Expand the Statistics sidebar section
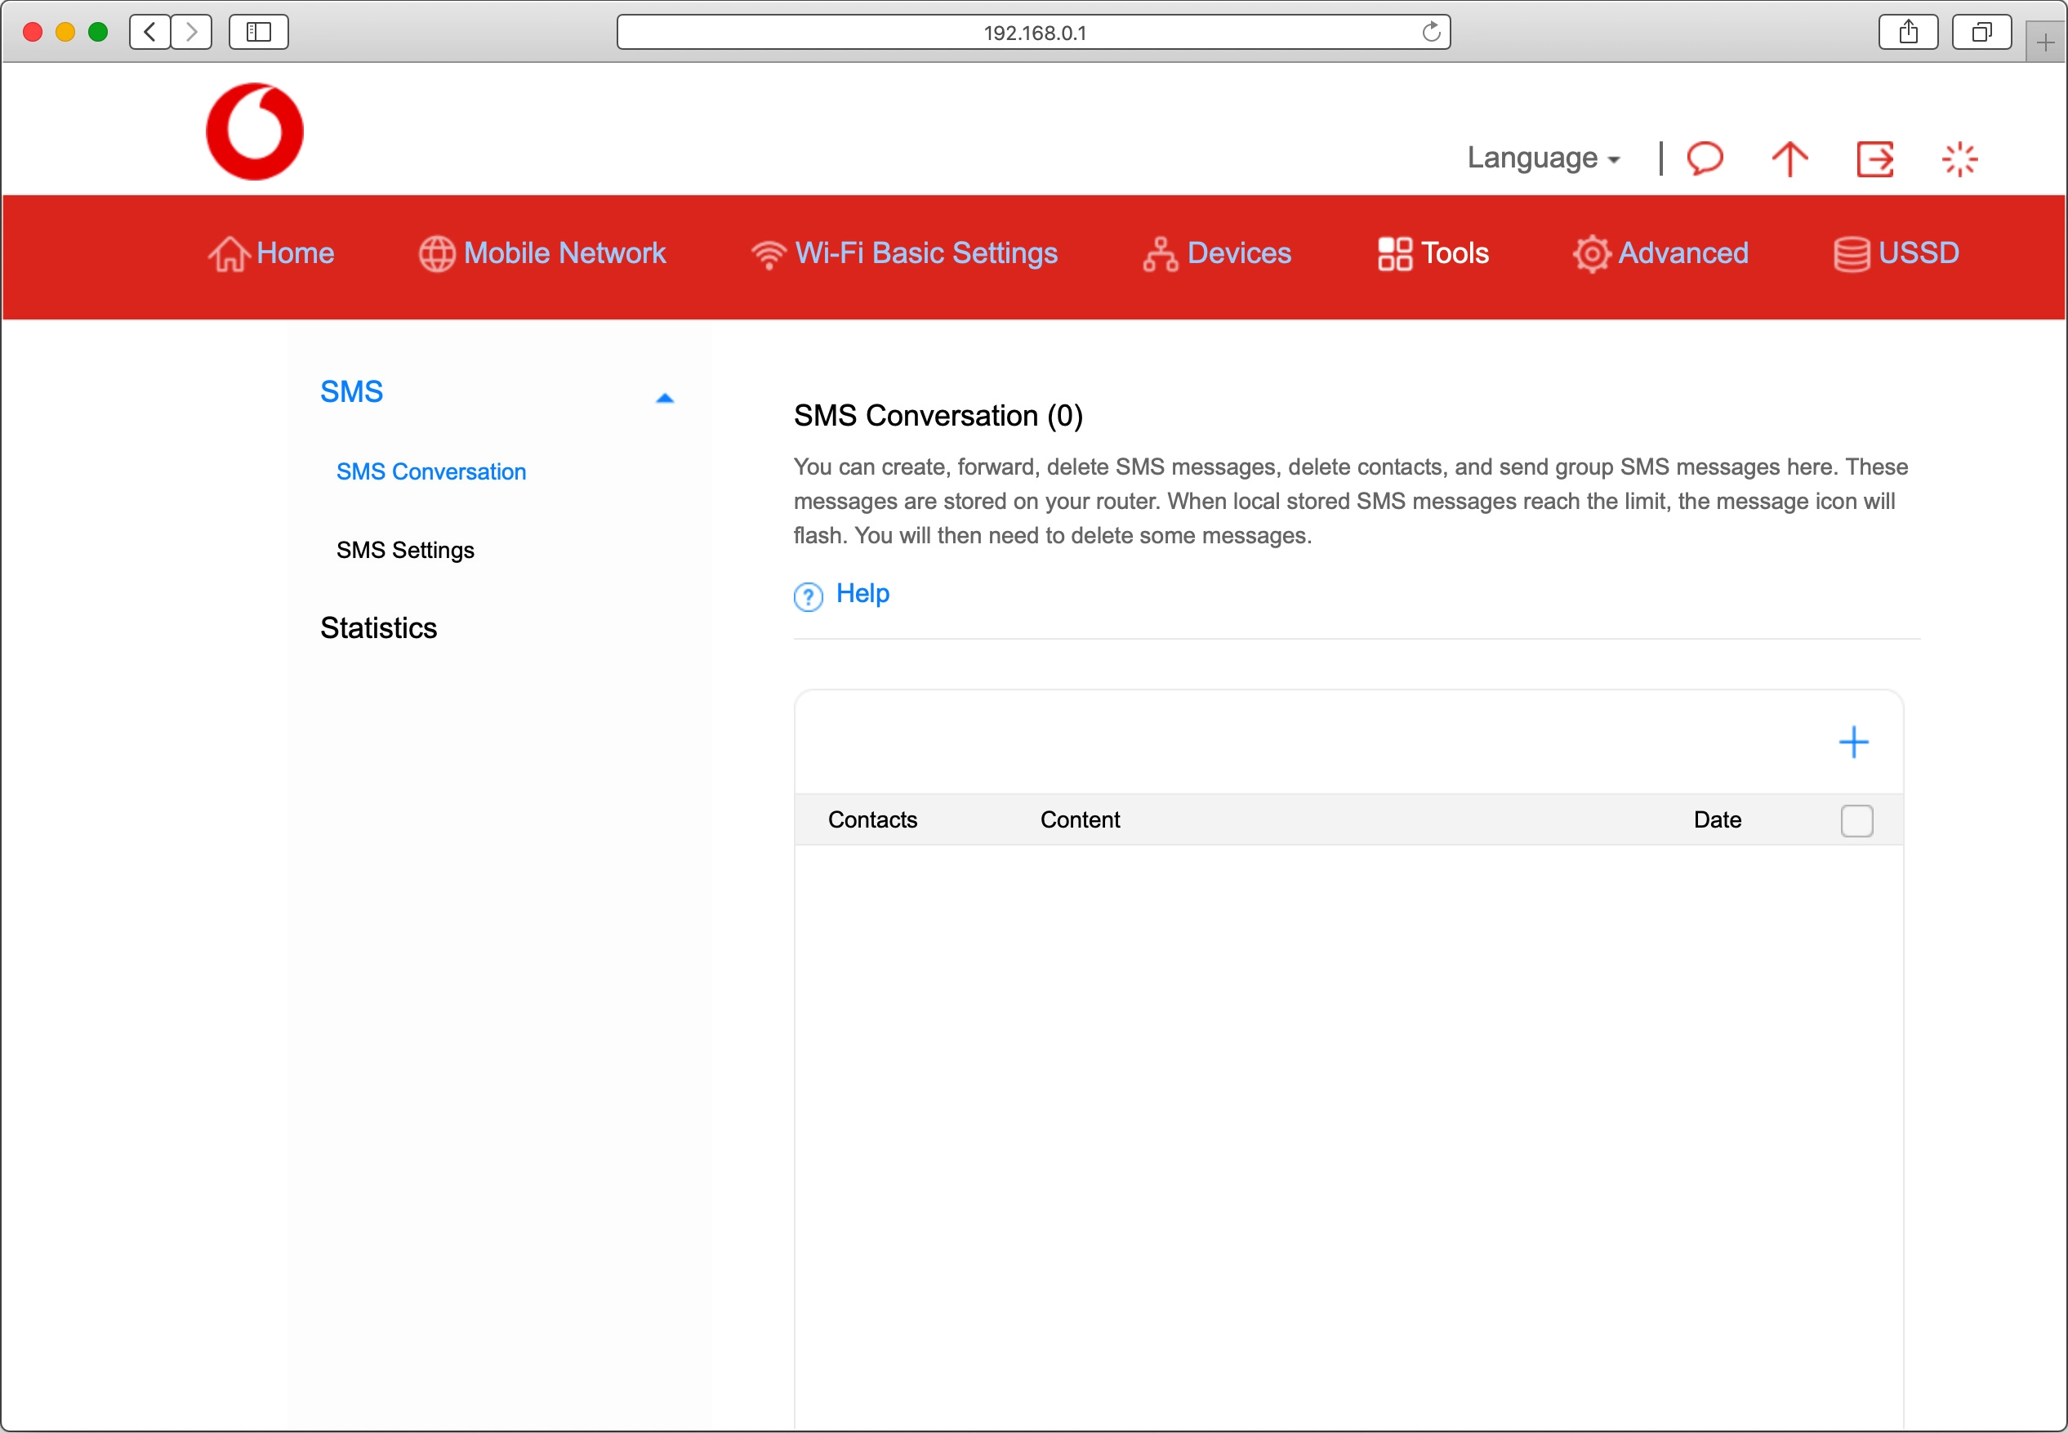This screenshot has height=1433, width=2068. pyautogui.click(x=378, y=627)
